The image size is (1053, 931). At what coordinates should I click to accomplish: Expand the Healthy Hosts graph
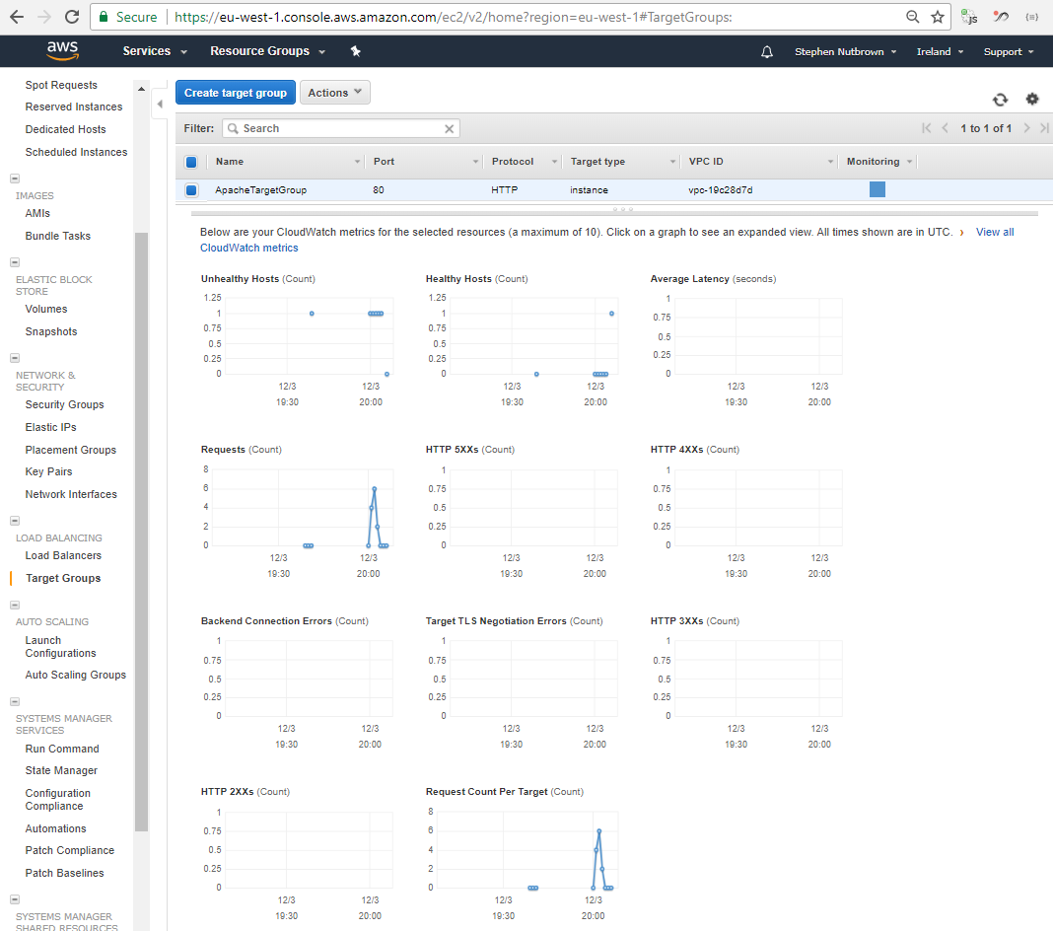point(522,342)
